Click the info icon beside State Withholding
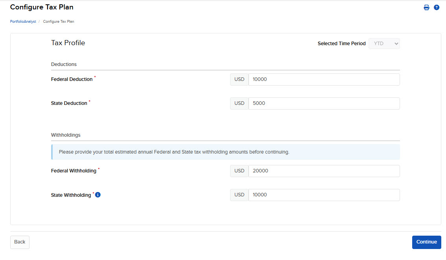Screen dimensions: 446x260 (x=98, y=194)
